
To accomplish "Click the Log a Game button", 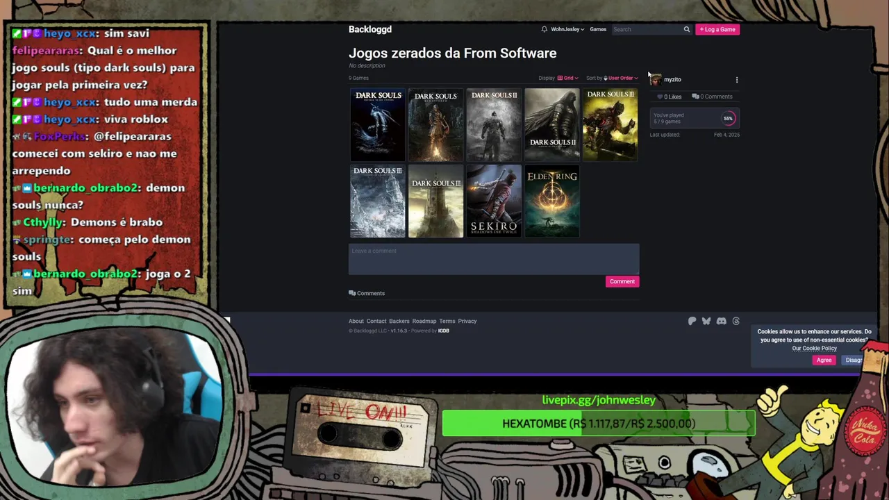I will point(717,29).
